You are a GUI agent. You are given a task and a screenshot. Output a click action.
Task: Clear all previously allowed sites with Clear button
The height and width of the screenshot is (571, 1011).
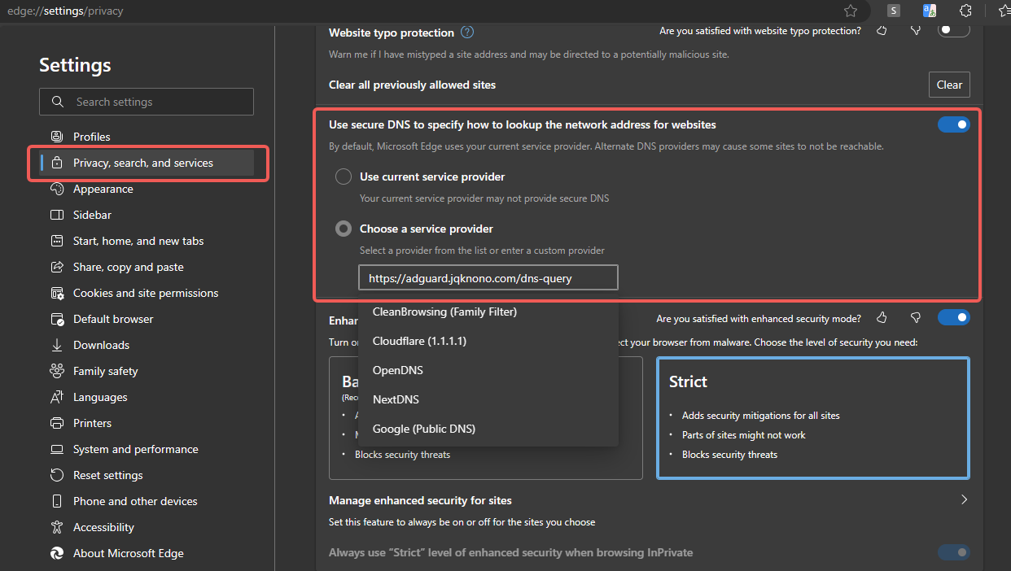[x=949, y=85]
